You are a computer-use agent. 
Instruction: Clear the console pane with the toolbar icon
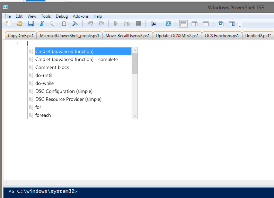(x=75, y=24)
